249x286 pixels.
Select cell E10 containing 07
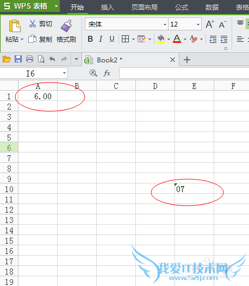pos(194,189)
